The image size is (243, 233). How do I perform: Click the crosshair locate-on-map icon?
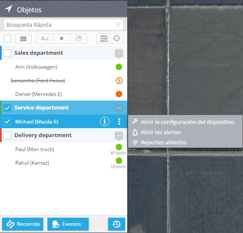click(117, 39)
